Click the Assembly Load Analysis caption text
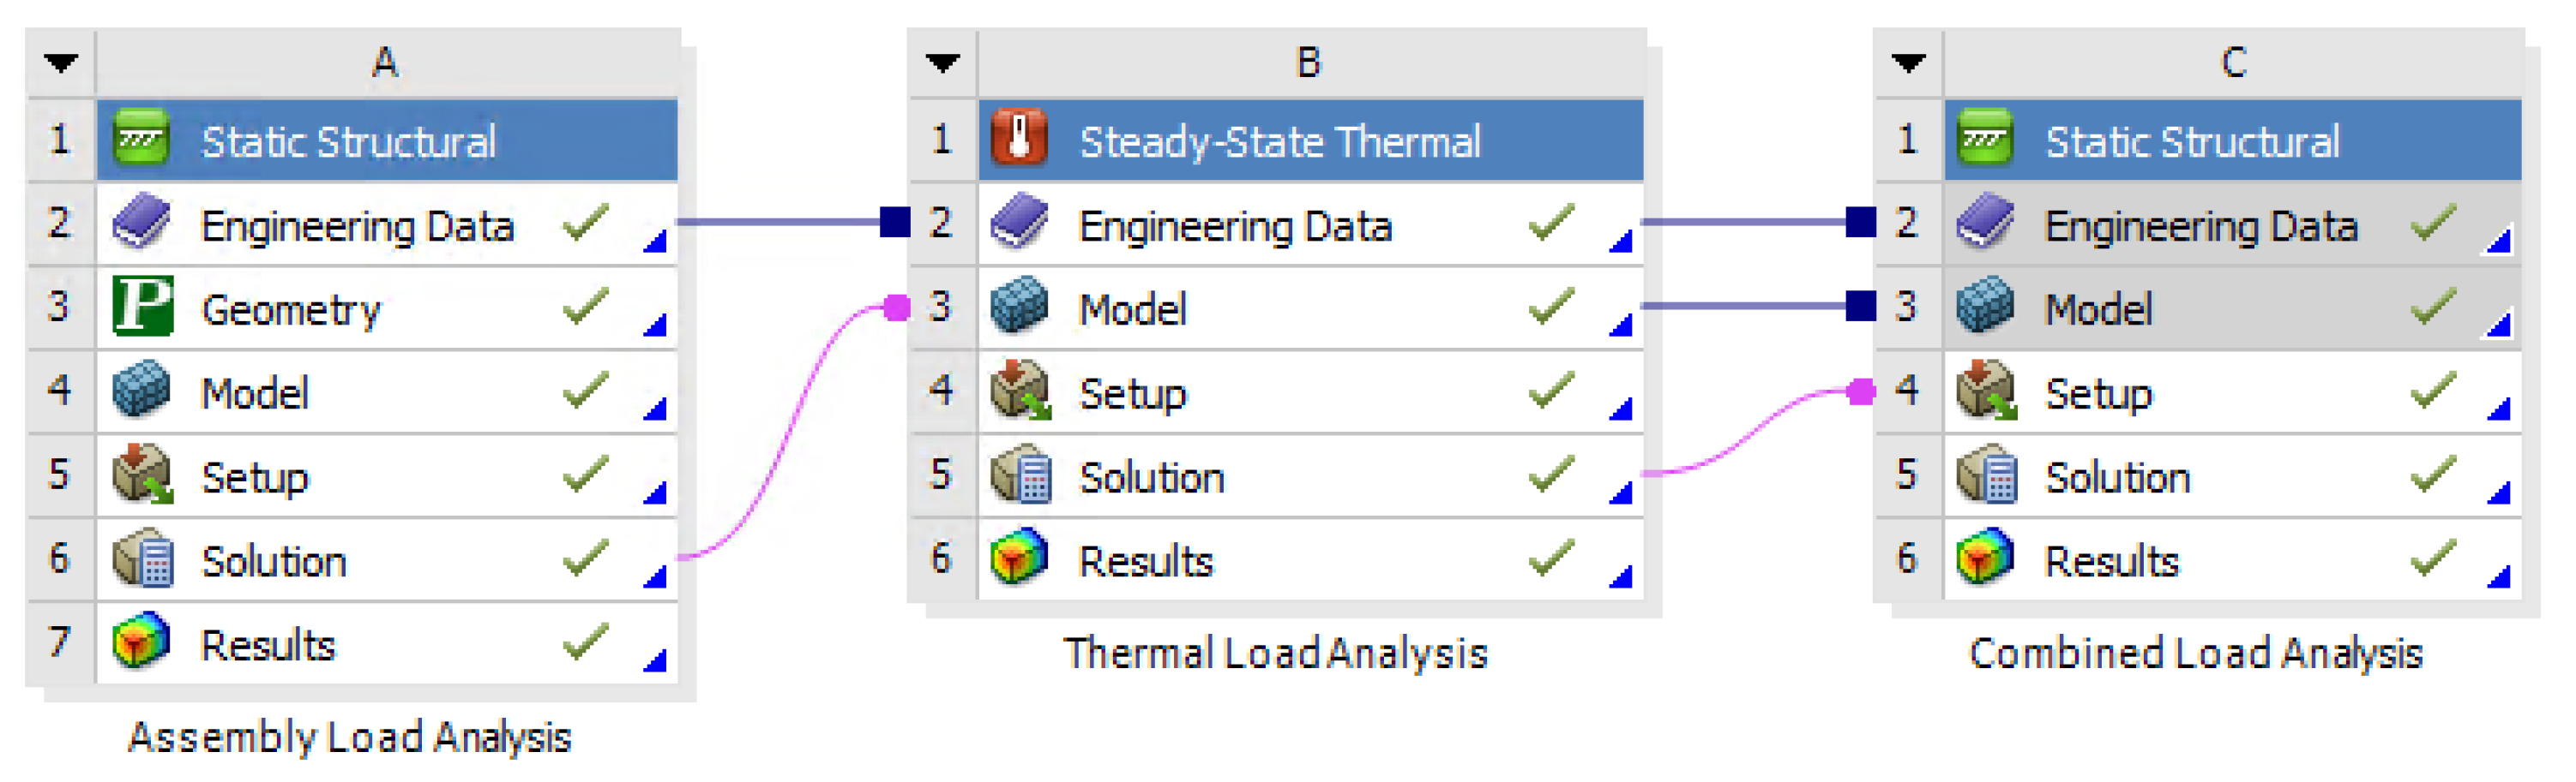This screenshot has width=2576, height=782. pyautogui.click(x=350, y=738)
